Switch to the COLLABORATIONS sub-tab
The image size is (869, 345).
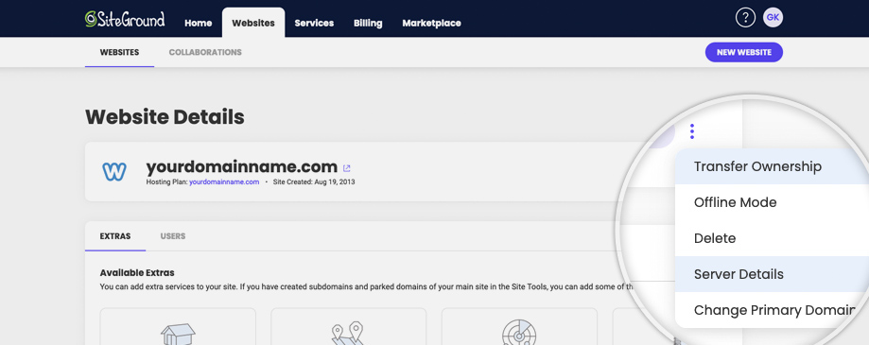tap(205, 53)
